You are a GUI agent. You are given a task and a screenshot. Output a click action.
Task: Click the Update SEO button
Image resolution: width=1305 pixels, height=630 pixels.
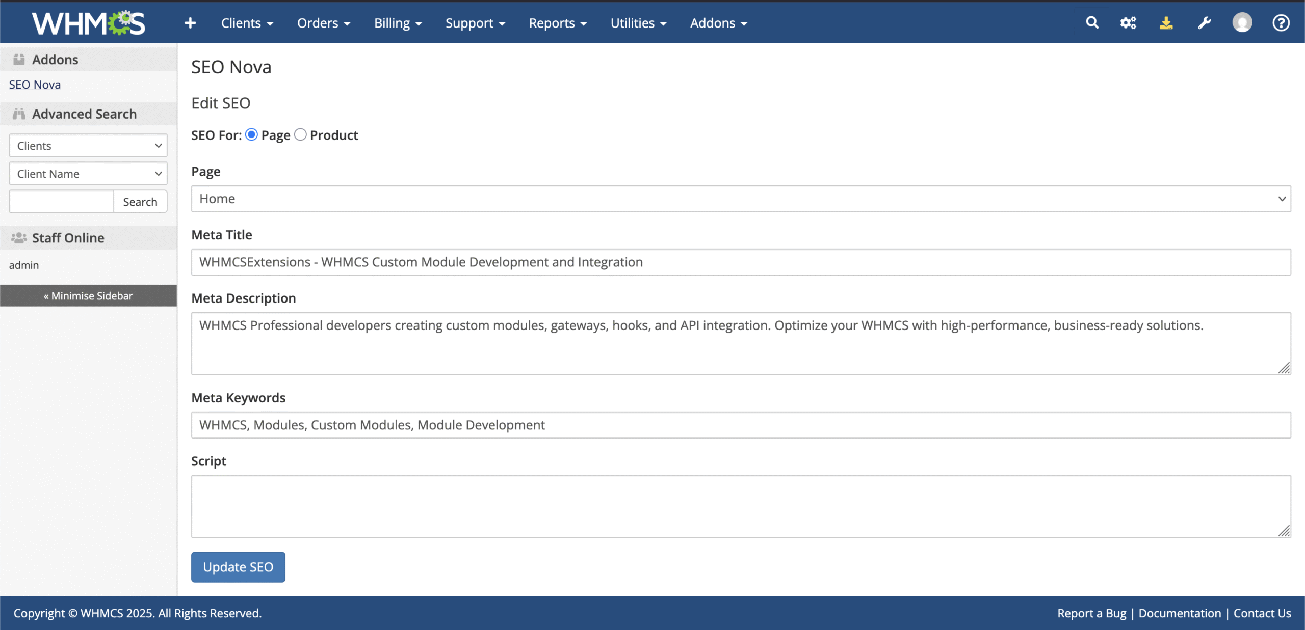(x=238, y=567)
